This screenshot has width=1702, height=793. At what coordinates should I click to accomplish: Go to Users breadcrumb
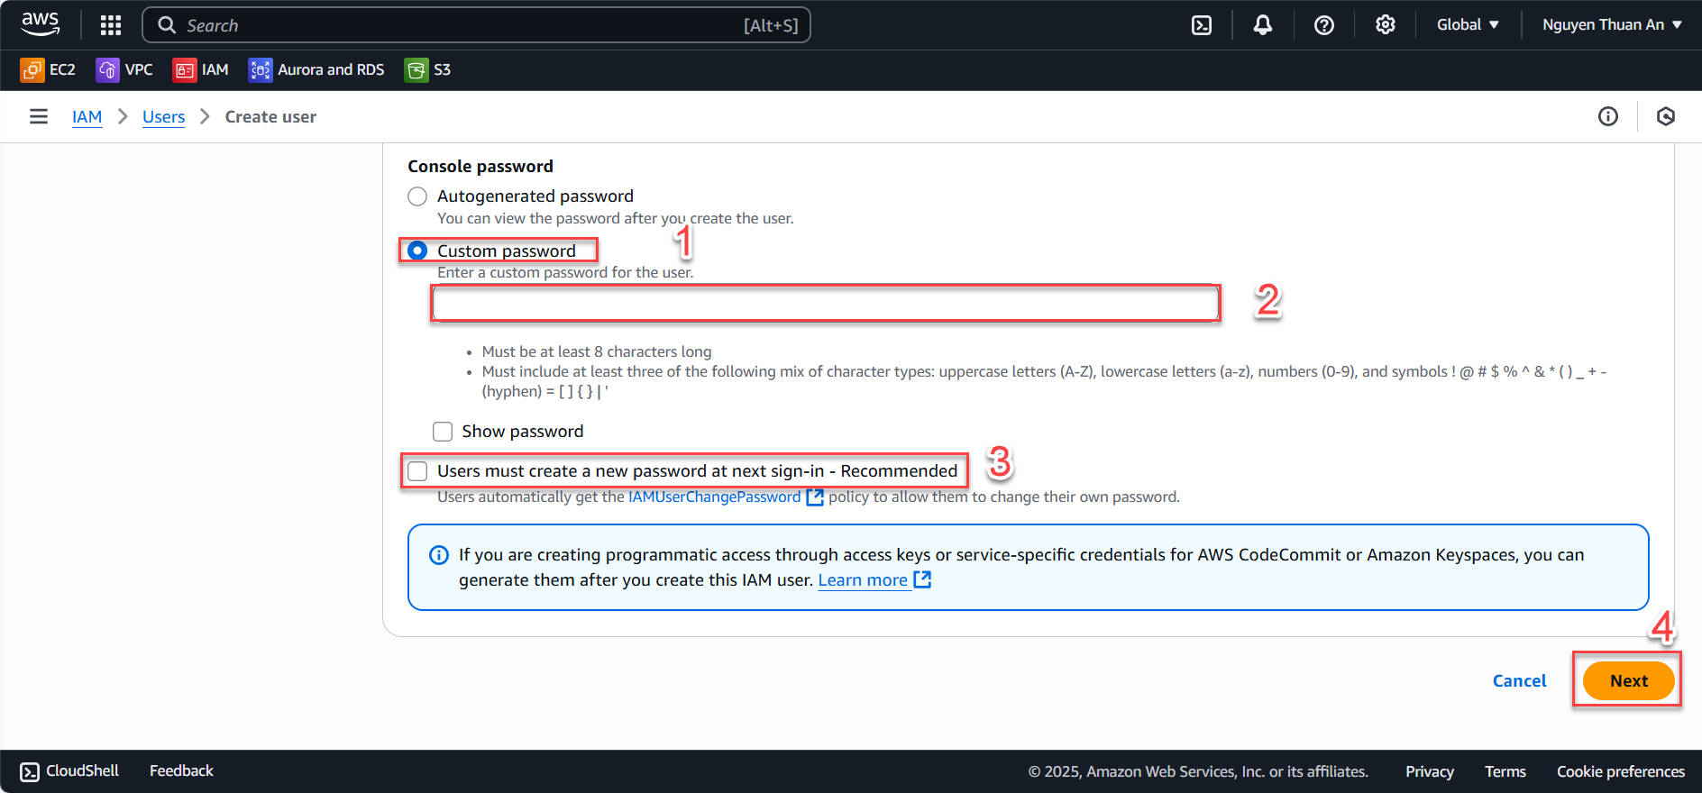click(163, 117)
